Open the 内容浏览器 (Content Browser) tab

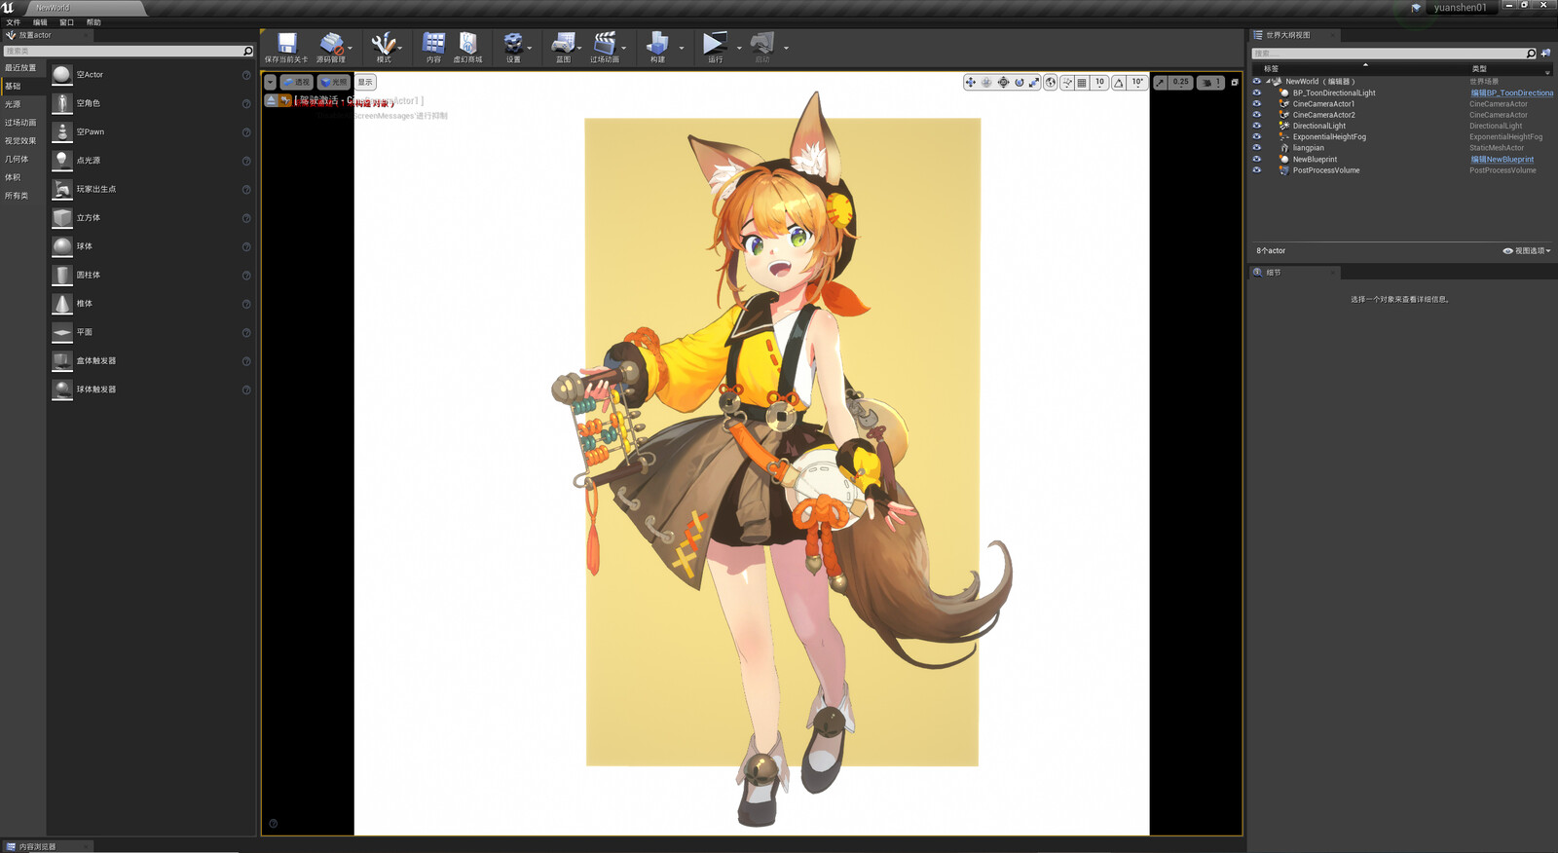(x=37, y=846)
